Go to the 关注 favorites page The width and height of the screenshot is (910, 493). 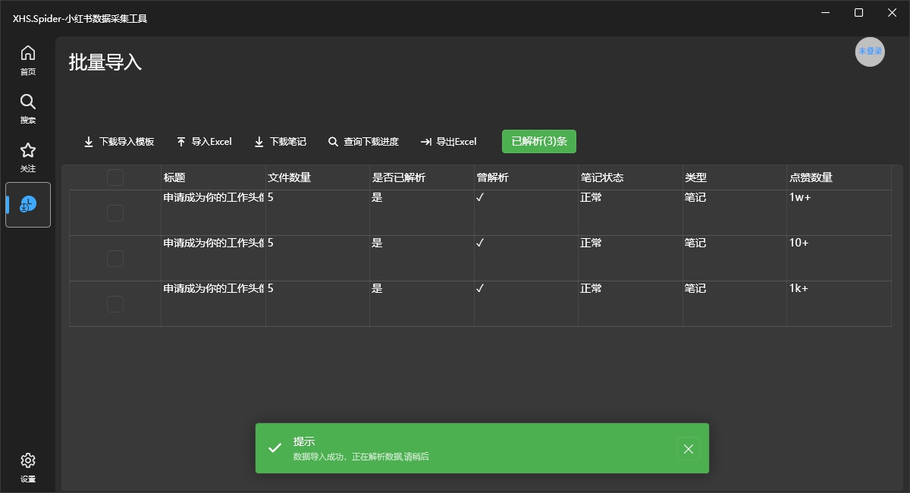click(x=28, y=157)
